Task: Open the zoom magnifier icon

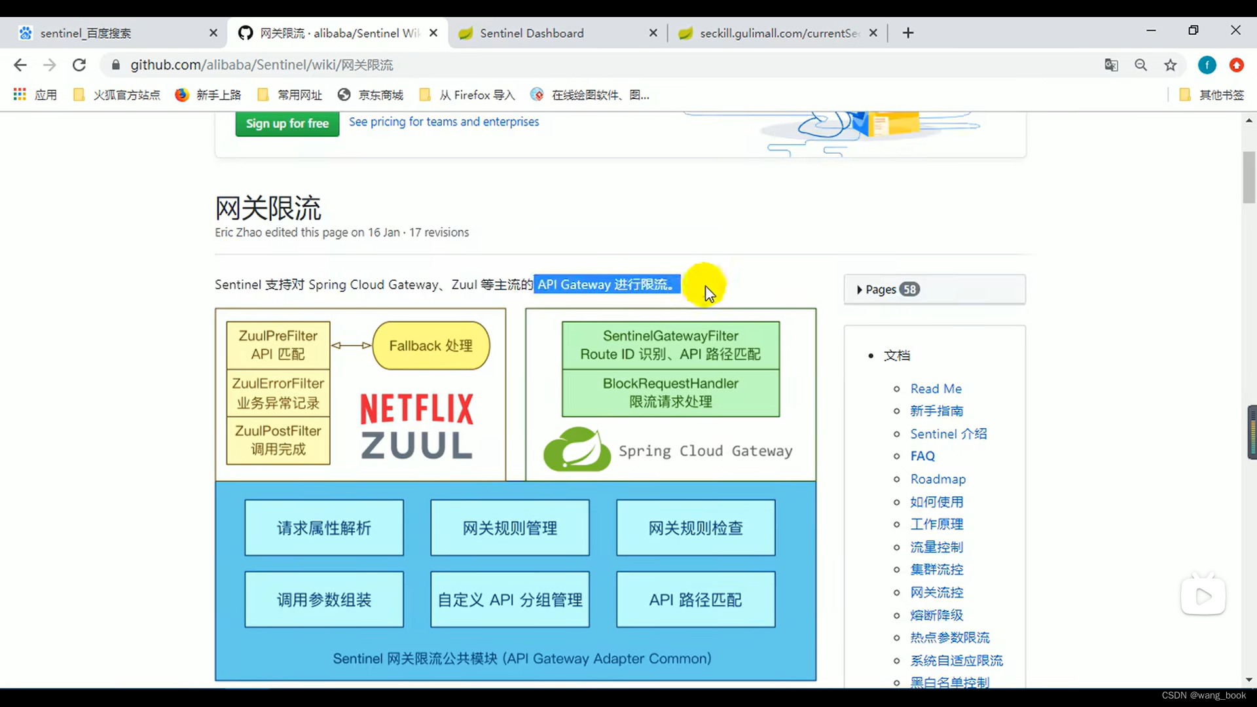Action: 1140,65
